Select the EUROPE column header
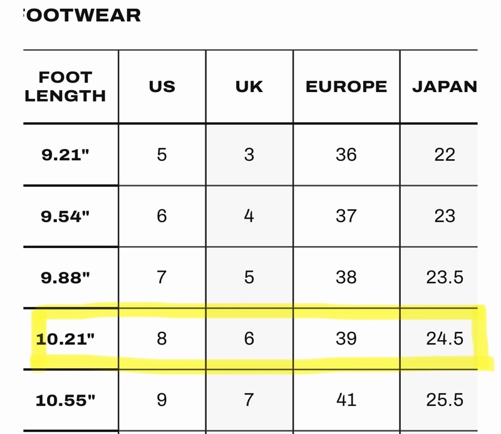The width and height of the screenshot is (501, 434). (346, 86)
